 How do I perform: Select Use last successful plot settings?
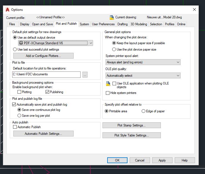pyautogui.click(x=15, y=49)
